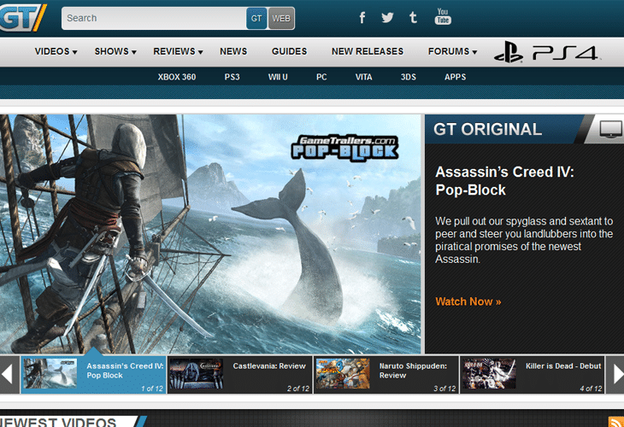Click into the Search text field

155,18
